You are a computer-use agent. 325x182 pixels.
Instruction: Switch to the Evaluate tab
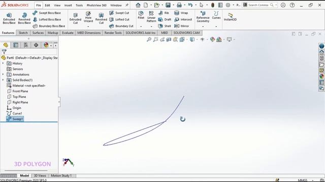click(x=68, y=32)
